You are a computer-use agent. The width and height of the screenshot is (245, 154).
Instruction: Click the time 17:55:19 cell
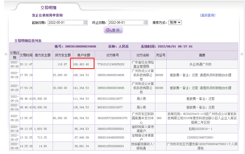26,75
